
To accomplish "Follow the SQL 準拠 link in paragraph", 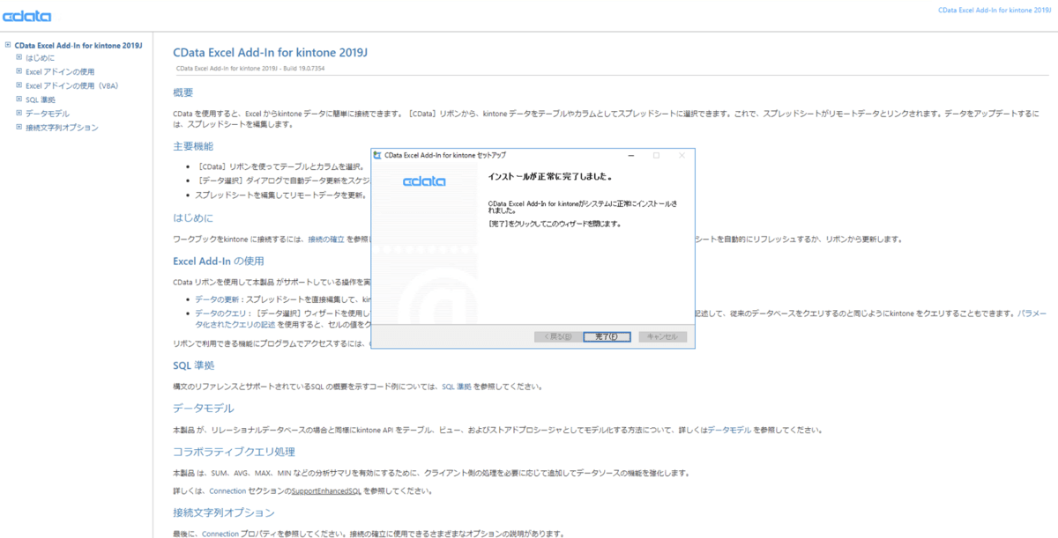I will tap(457, 387).
